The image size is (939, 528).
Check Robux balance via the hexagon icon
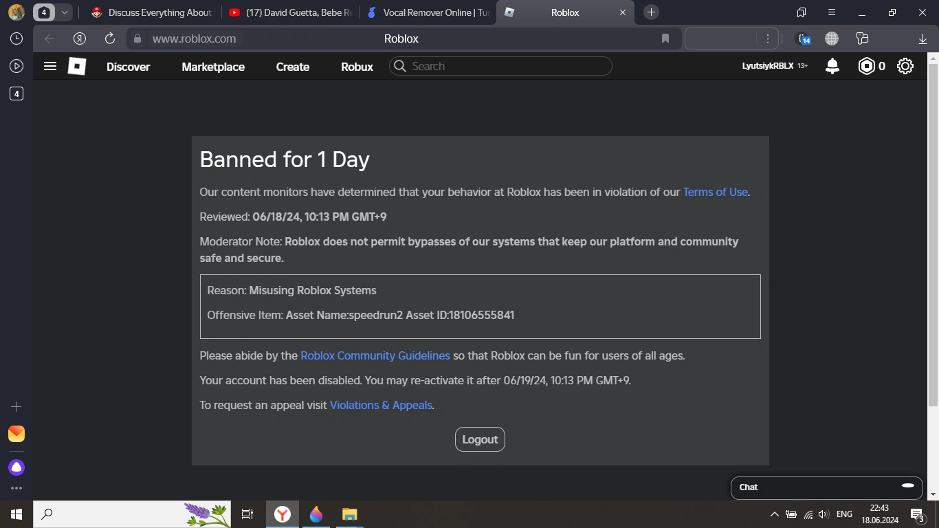867,66
